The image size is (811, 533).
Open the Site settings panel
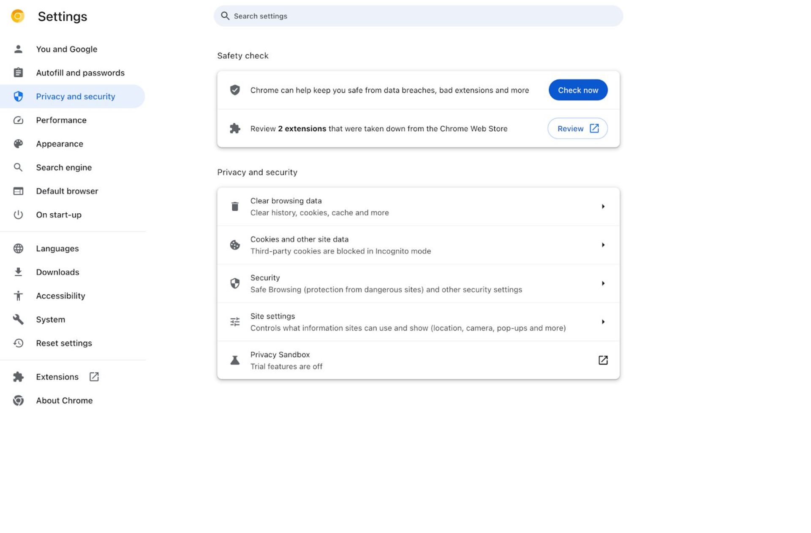(418, 322)
